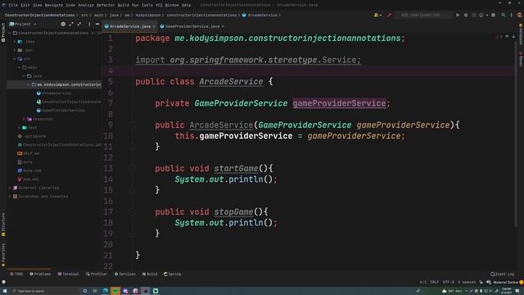Open the Edit menu
Screen dimensions: 524x295
25,5
